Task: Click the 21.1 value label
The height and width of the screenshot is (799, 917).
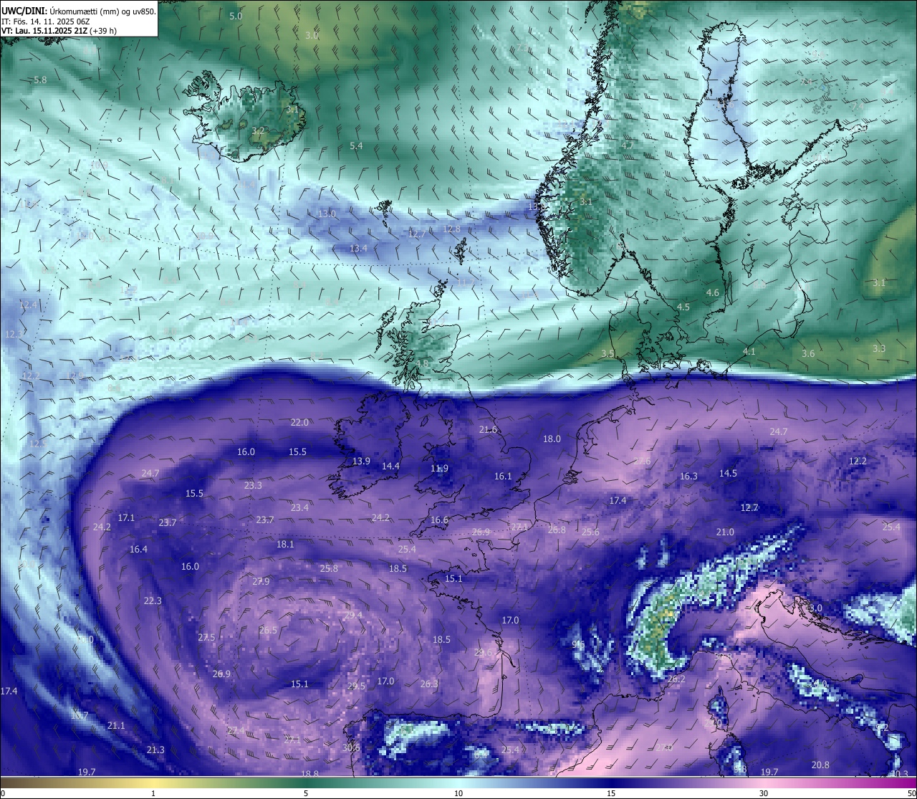Action: click(x=116, y=726)
